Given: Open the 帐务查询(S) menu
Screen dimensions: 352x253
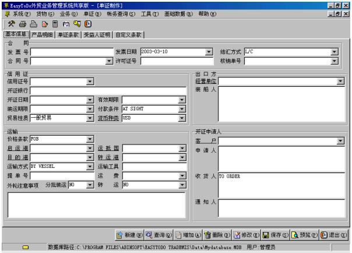Looking at the screenshot, I should pyautogui.click(x=121, y=14).
